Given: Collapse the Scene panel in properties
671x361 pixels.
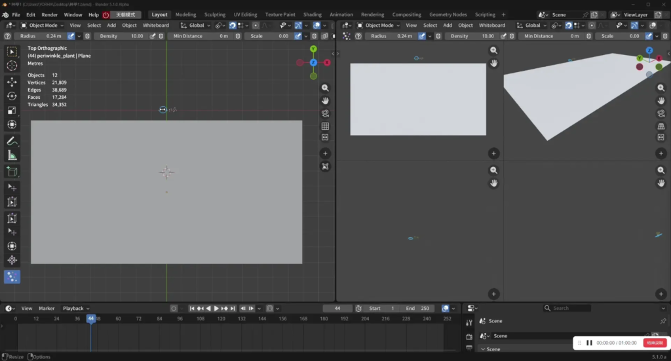Looking at the screenshot, I should pyautogui.click(x=483, y=349).
